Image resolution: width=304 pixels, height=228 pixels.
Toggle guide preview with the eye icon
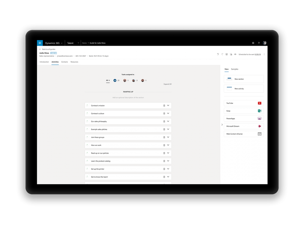click(x=235, y=54)
